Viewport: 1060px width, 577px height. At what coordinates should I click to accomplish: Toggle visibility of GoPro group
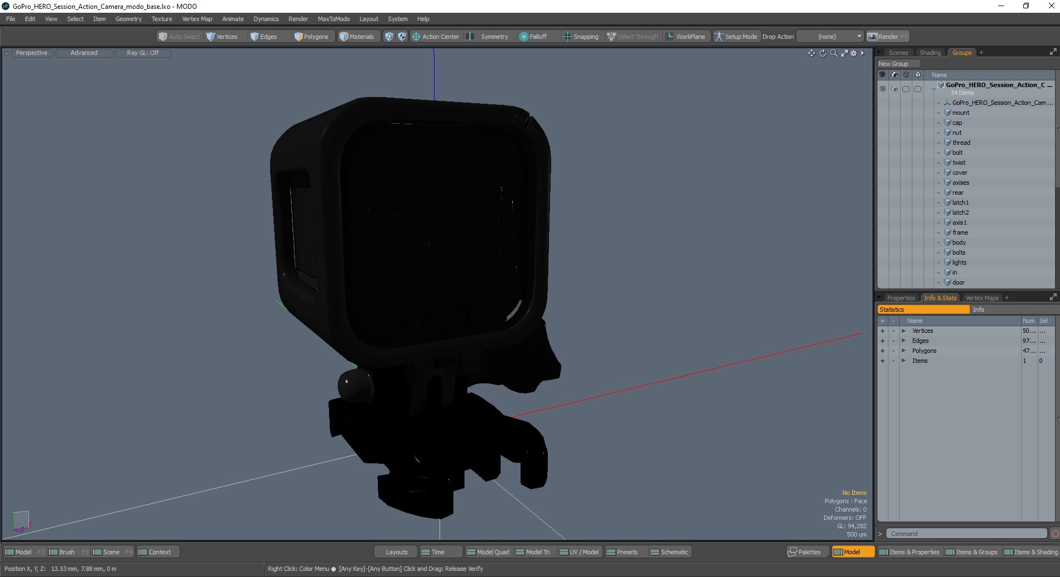pyautogui.click(x=882, y=89)
